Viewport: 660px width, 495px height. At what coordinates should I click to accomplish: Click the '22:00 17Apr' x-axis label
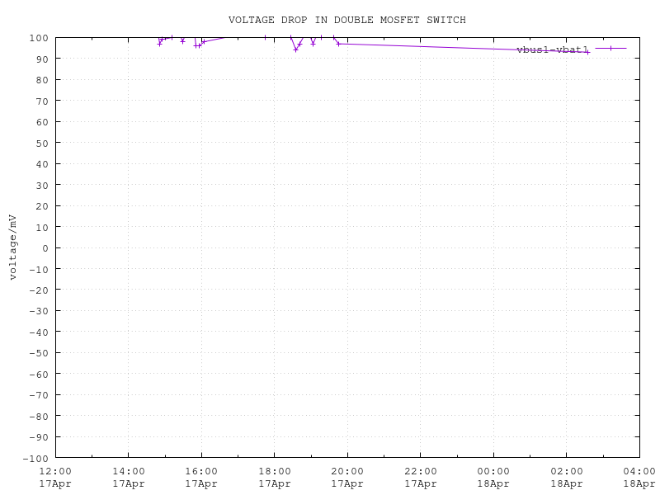421,478
